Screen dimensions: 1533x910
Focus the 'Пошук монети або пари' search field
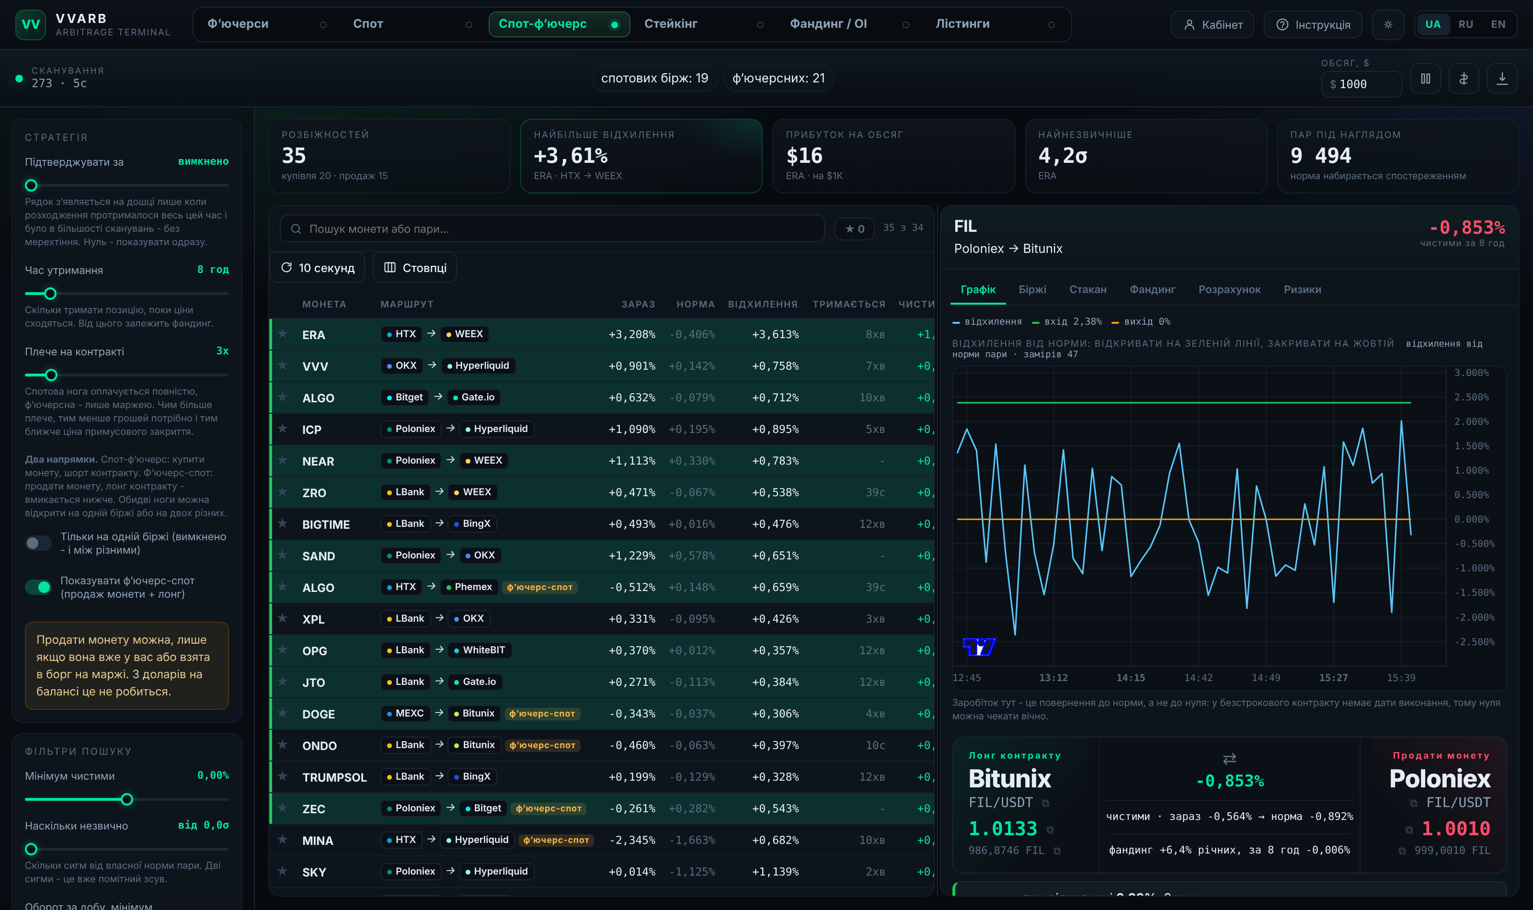[x=552, y=229]
